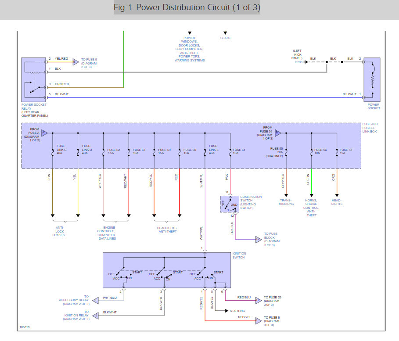Image resolution: width=399 pixels, height=341 pixels.
Task: Click the (LEFT KICK PANEL) location label
Action: point(297,54)
